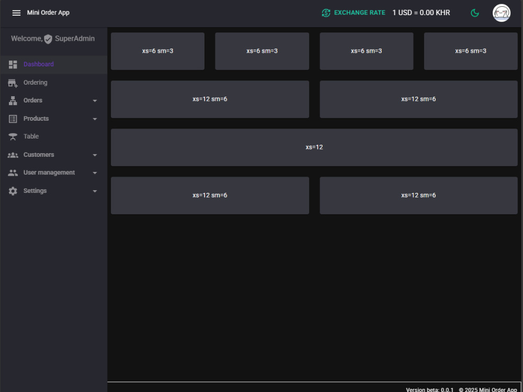Screen dimensions: 523x392
Task: Expand the User management submenu arrow
Action: click(95, 173)
